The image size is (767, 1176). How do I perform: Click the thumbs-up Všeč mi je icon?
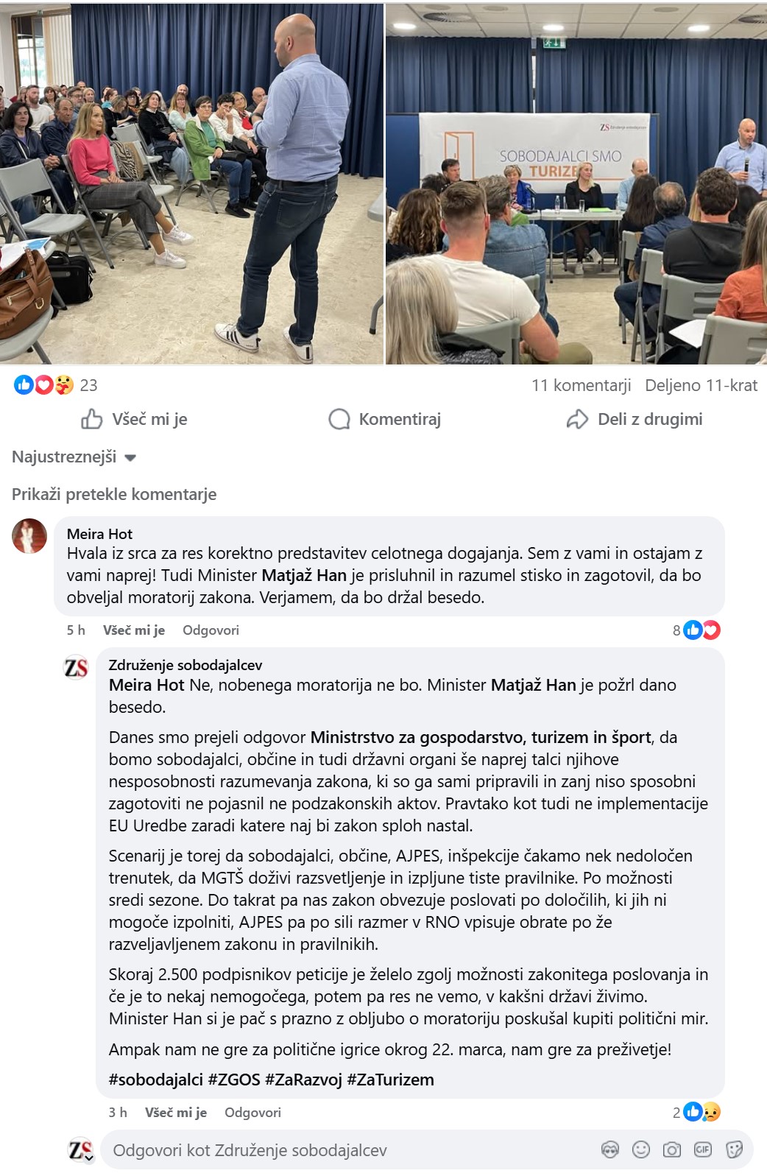[x=92, y=419]
